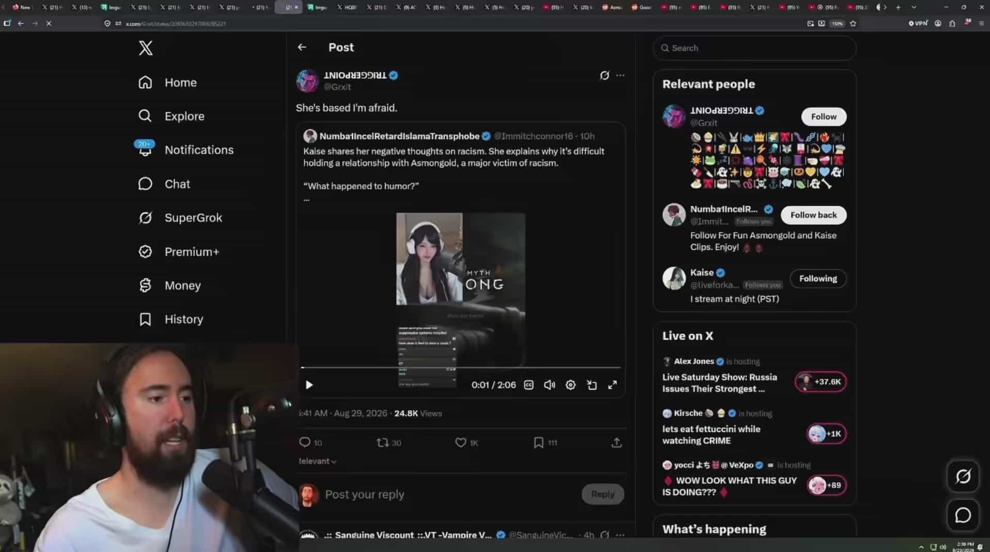Image resolution: width=990 pixels, height=552 pixels.
Task: Open the browser main menu
Action: click(x=981, y=23)
